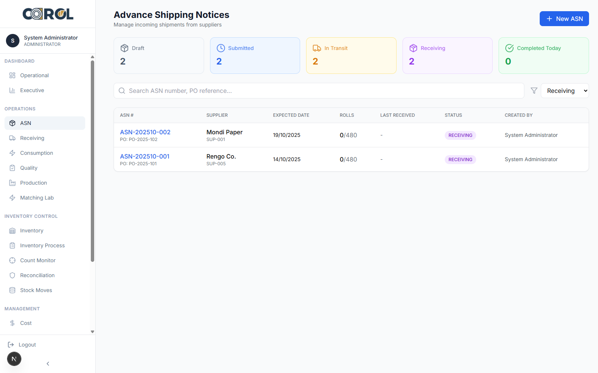Go to Reconciliation in the sidebar
This screenshot has height=373, width=598.
[x=37, y=275]
